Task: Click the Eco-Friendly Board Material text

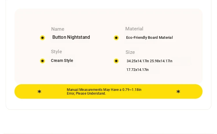Action: pos(150,38)
